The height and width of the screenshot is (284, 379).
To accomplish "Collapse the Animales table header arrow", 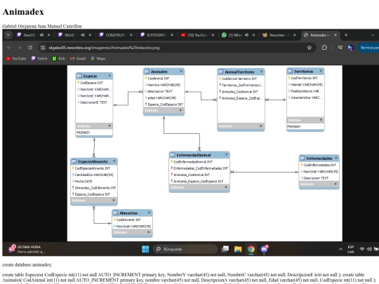I will (x=181, y=72).
